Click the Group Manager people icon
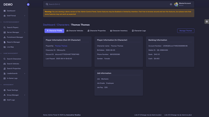209x117 pixels. [5, 95]
